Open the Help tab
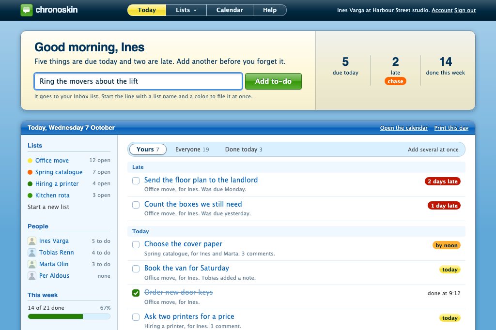This screenshot has height=330, width=496. point(269,10)
